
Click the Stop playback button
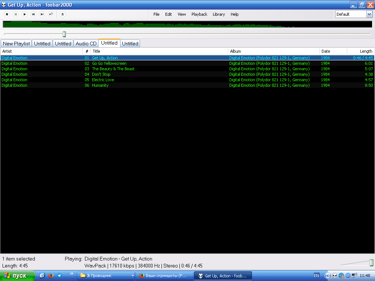(x=7, y=14)
